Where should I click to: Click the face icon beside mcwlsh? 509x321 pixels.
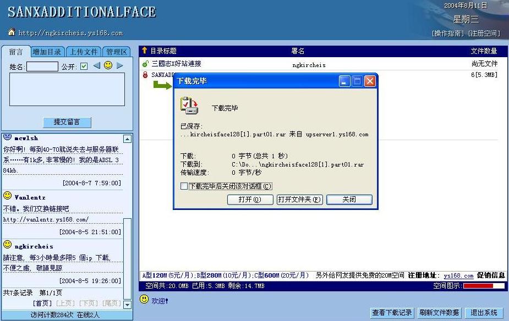click(8, 136)
